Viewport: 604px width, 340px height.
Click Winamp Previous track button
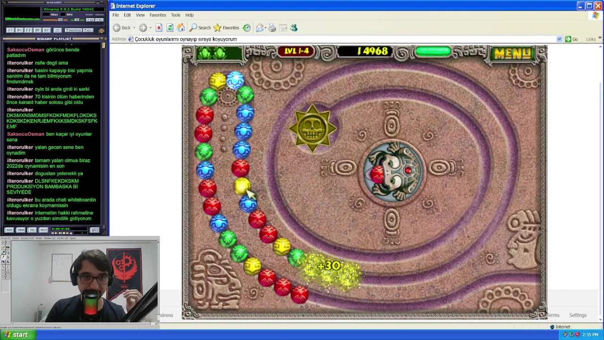click(10, 30)
